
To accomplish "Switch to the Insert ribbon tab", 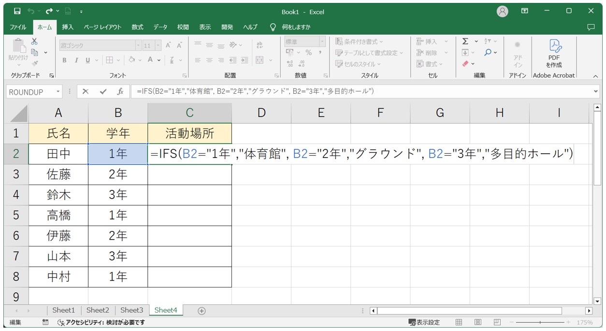I will click(x=68, y=27).
